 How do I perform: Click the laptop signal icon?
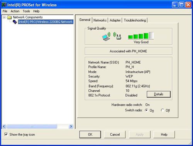click(106, 37)
